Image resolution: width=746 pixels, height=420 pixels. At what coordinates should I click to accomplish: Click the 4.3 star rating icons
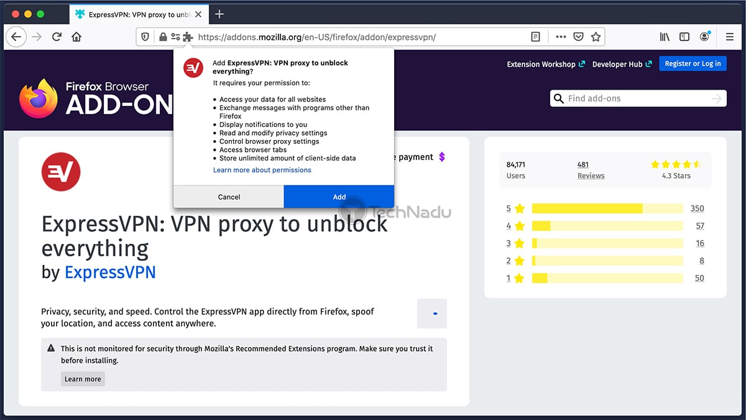[x=676, y=164]
